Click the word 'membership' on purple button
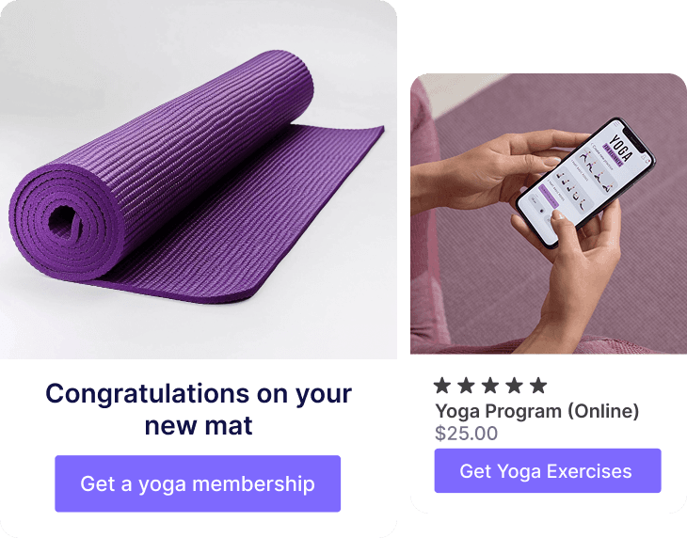This screenshot has width=687, height=538. coord(253,483)
